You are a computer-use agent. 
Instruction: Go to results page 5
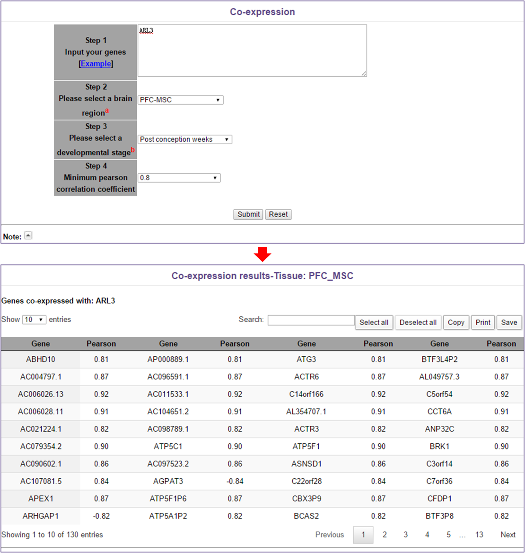point(448,535)
